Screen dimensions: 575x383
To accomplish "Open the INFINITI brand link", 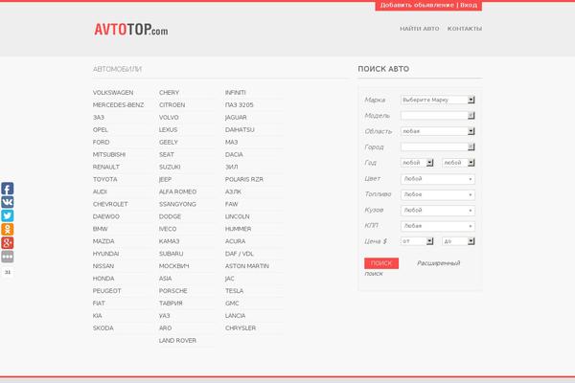I will click(236, 93).
